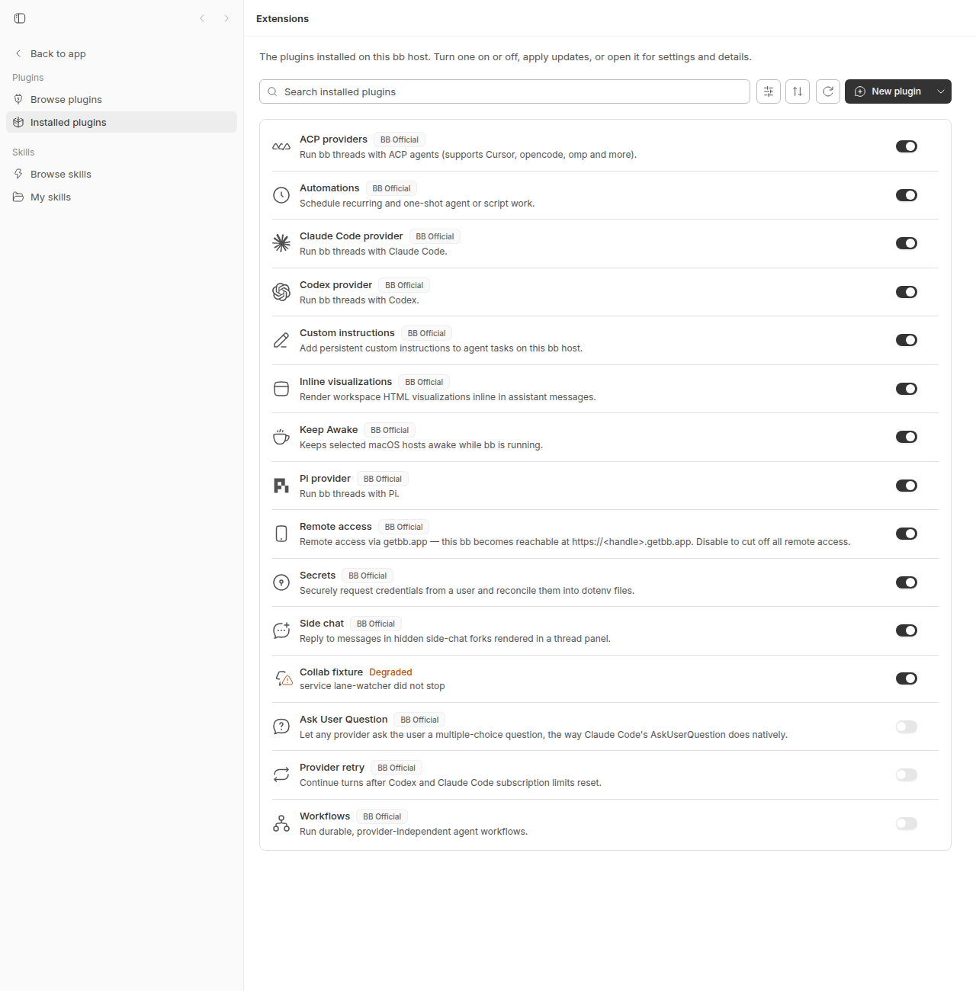Image resolution: width=976 pixels, height=991 pixels.
Task: Disable the ACP providers plugin toggle
Action: (x=907, y=146)
